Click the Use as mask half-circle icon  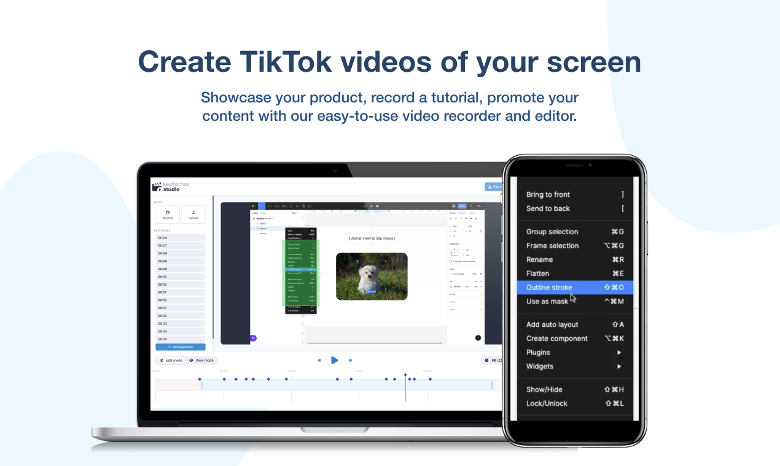377,206
